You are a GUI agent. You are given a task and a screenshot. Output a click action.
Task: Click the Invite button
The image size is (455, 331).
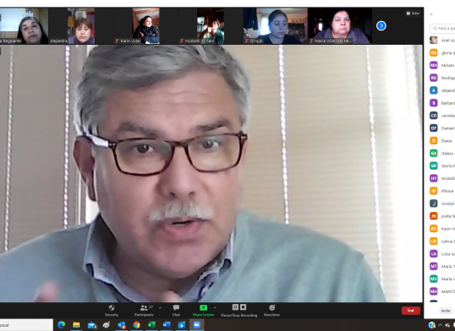446,311
